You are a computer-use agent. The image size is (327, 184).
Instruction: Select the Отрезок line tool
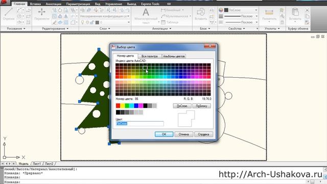coord(9,14)
